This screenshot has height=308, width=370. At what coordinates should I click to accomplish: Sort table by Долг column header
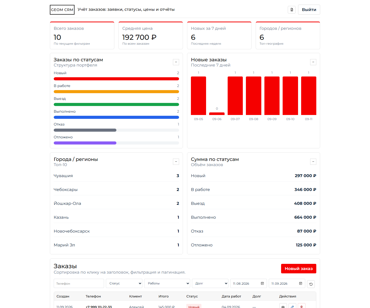pos(257,296)
